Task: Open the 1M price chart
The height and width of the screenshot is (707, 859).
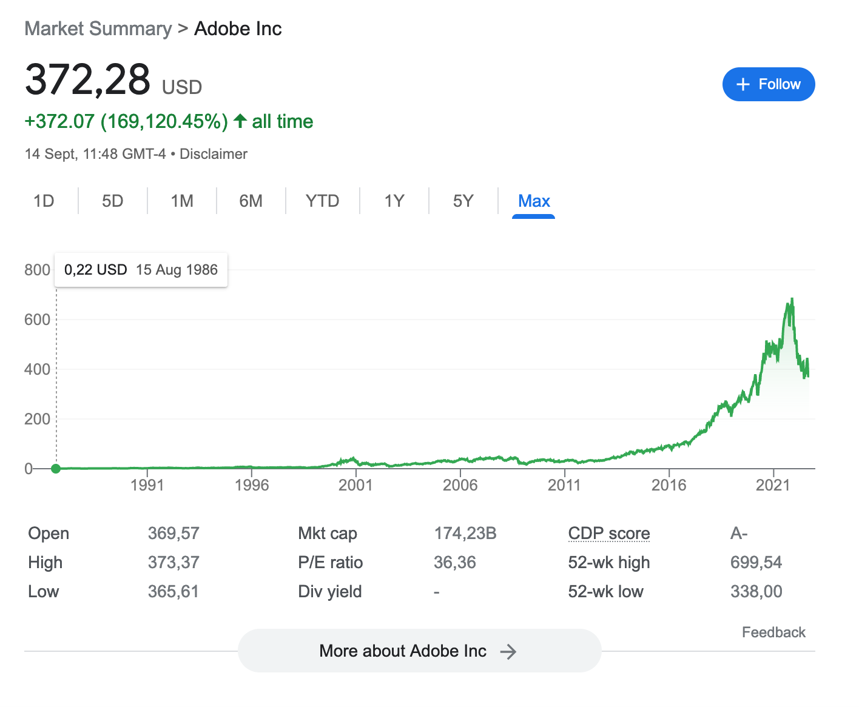Action: tap(181, 201)
